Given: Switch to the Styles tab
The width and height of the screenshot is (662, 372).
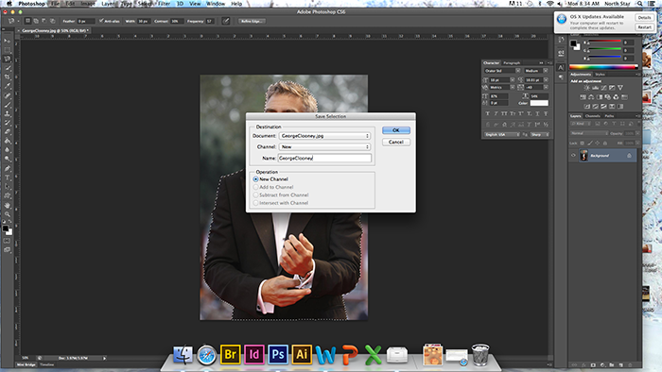Looking at the screenshot, I should click(x=600, y=75).
